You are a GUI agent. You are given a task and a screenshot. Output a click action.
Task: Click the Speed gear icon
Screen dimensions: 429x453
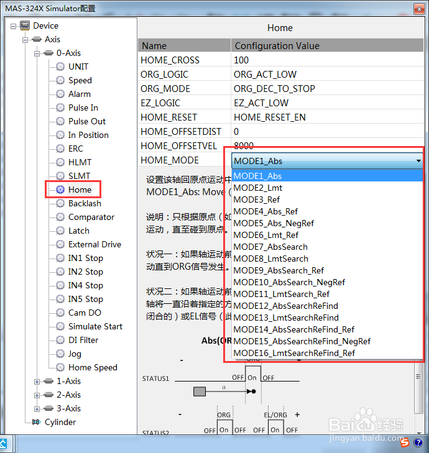click(60, 80)
